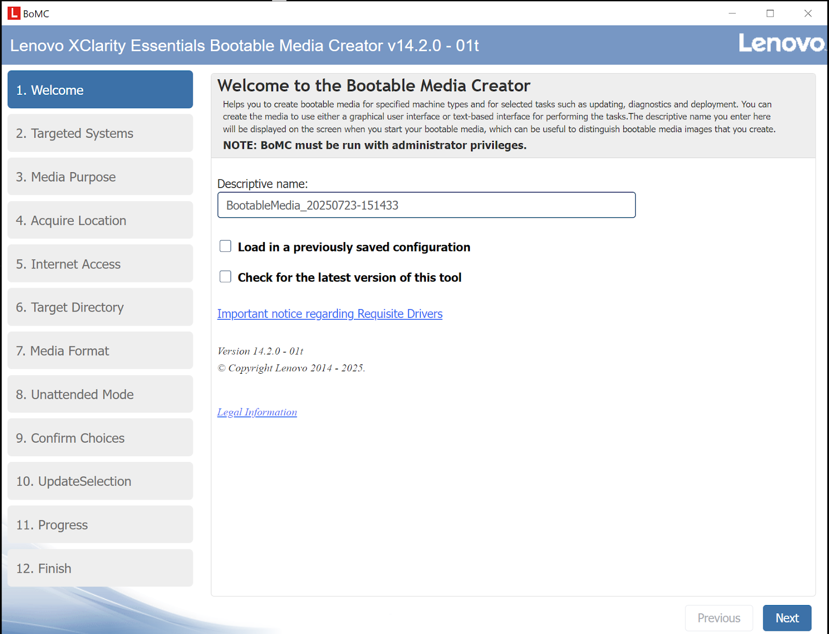Go to 7. Media Format step

tap(100, 351)
